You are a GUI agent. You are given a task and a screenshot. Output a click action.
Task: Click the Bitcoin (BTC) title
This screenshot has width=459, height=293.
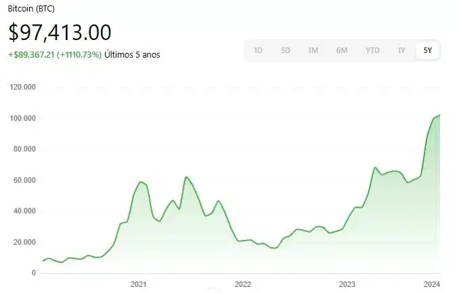[x=31, y=9]
